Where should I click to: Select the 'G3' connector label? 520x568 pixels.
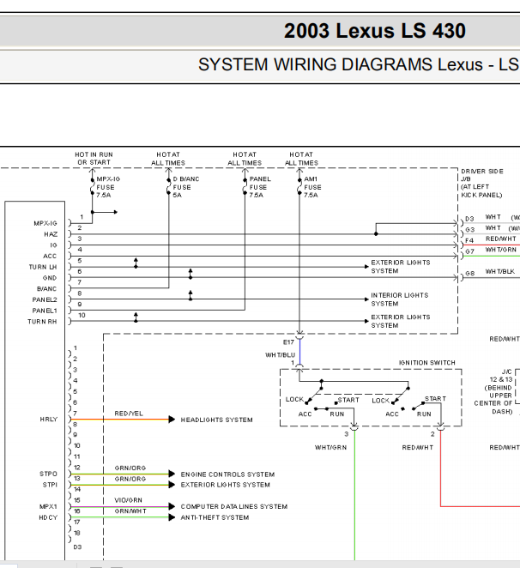470,230
